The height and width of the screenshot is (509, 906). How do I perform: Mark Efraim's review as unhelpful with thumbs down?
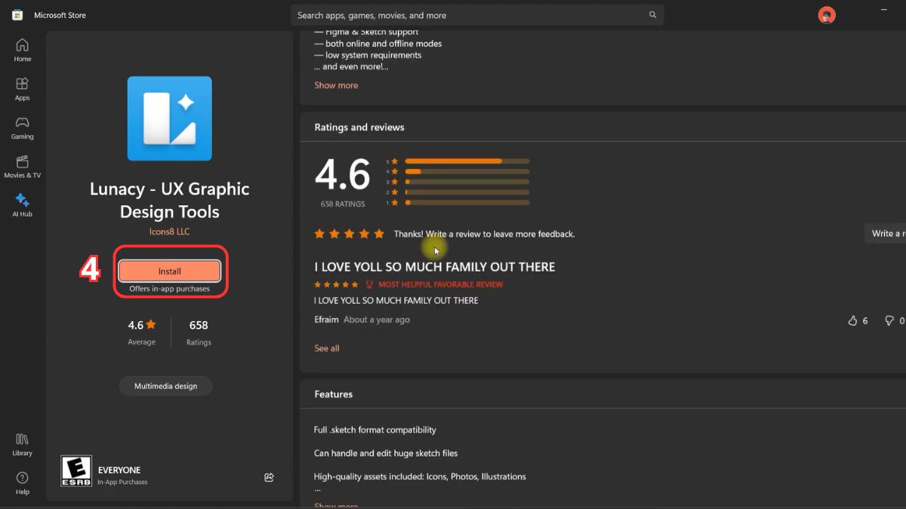click(889, 320)
